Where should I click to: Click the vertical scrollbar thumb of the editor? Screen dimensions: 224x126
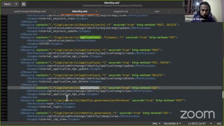(223, 94)
